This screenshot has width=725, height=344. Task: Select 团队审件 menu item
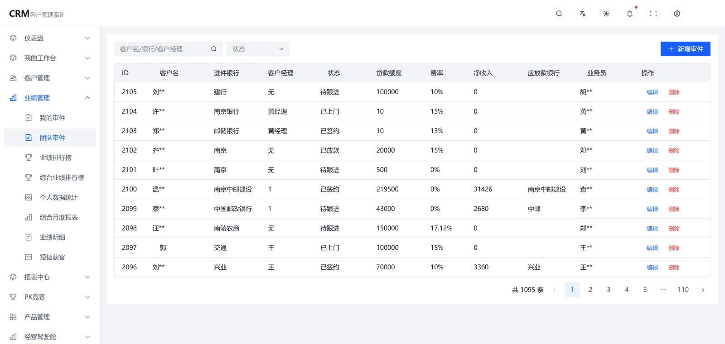click(x=50, y=138)
